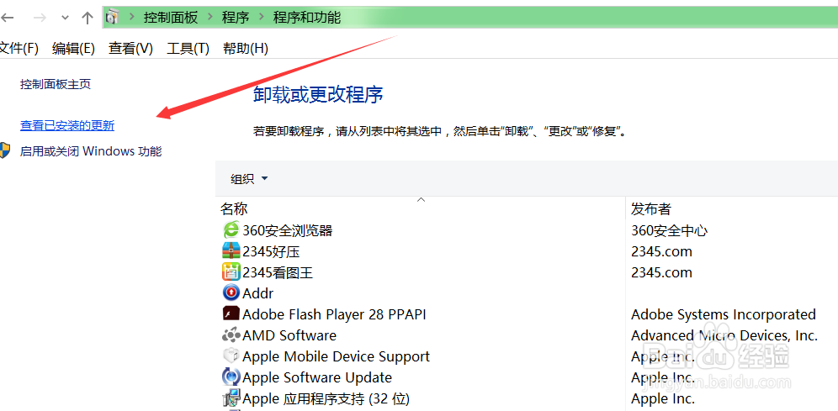The height and width of the screenshot is (411, 838).
Task: Go up one level with Up arrow
Action: [x=88, y=18]
